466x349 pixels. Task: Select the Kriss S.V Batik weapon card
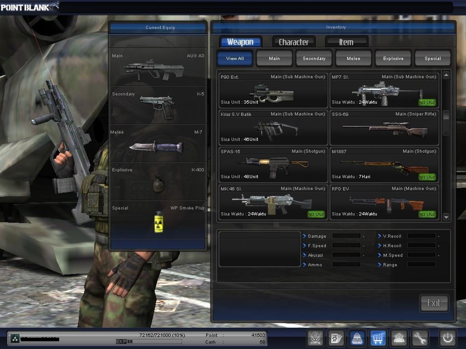pyautogui.click(x=273, y=127)
